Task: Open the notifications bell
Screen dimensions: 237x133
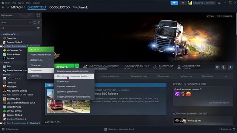Action: point(183,3)
